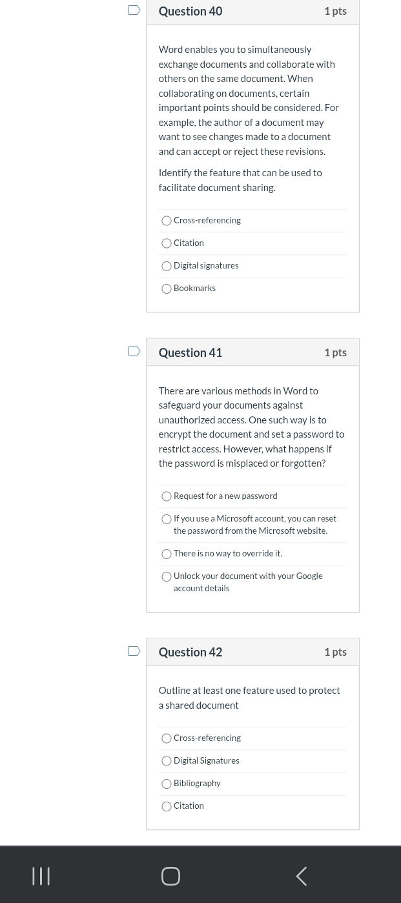
Task: Select Cross-referencing in Question 42
Action: pos(167,738)
